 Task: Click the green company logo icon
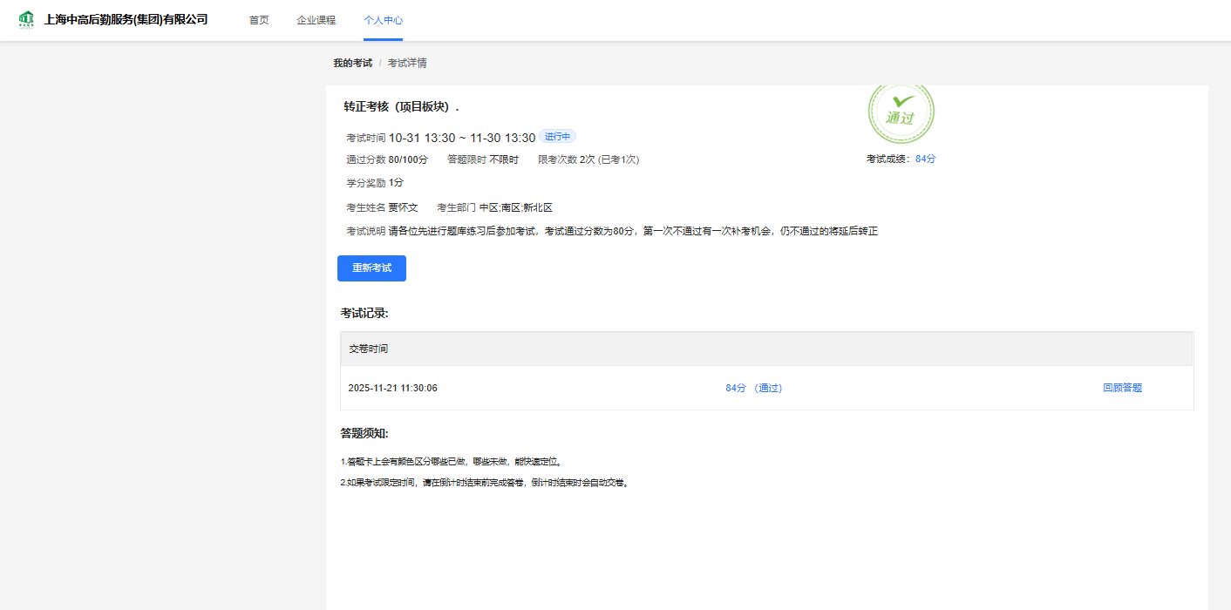tap(26, 19)
